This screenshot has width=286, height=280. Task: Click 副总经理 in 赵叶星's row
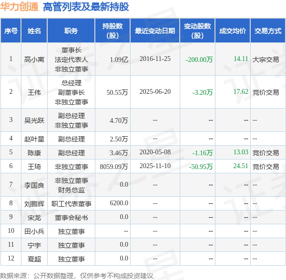(71, 139)
